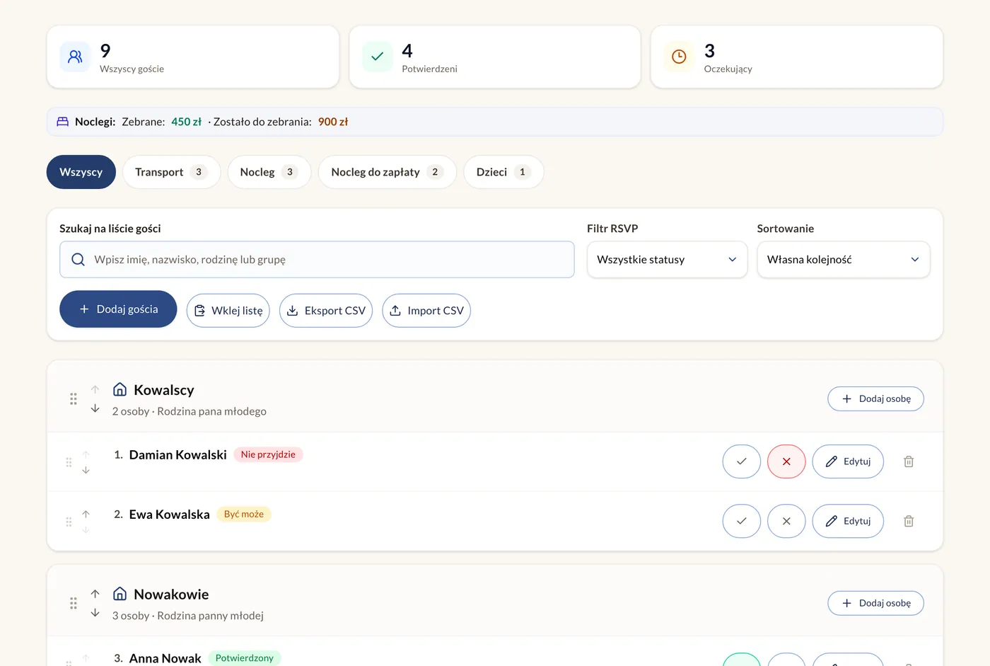Viewport: 990px width, 666px height.
Task: Click the house icon next to Nowakowie
Action: pos(120,594)
